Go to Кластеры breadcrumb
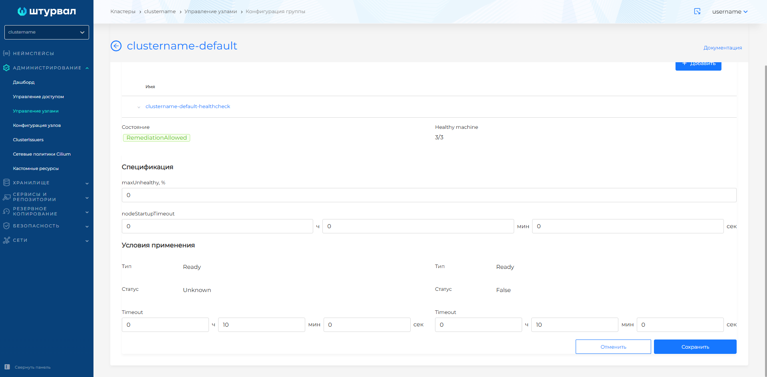Screen dimensions: 767x377 (x=123, y=12)
